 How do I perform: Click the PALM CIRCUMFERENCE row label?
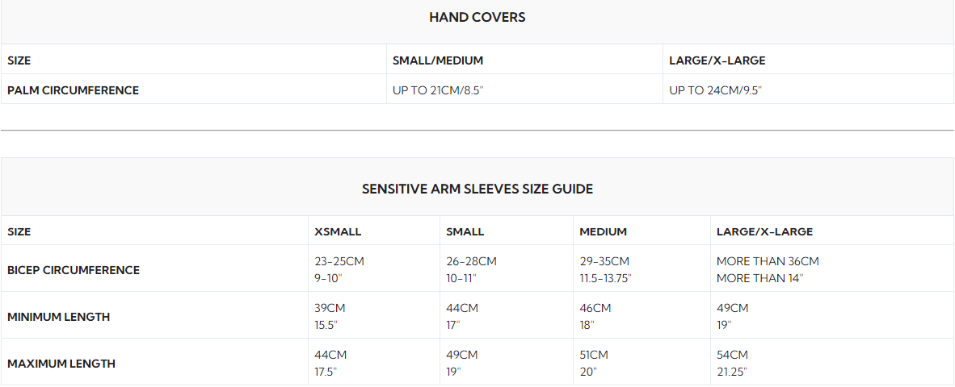click(x=73, y=90)
